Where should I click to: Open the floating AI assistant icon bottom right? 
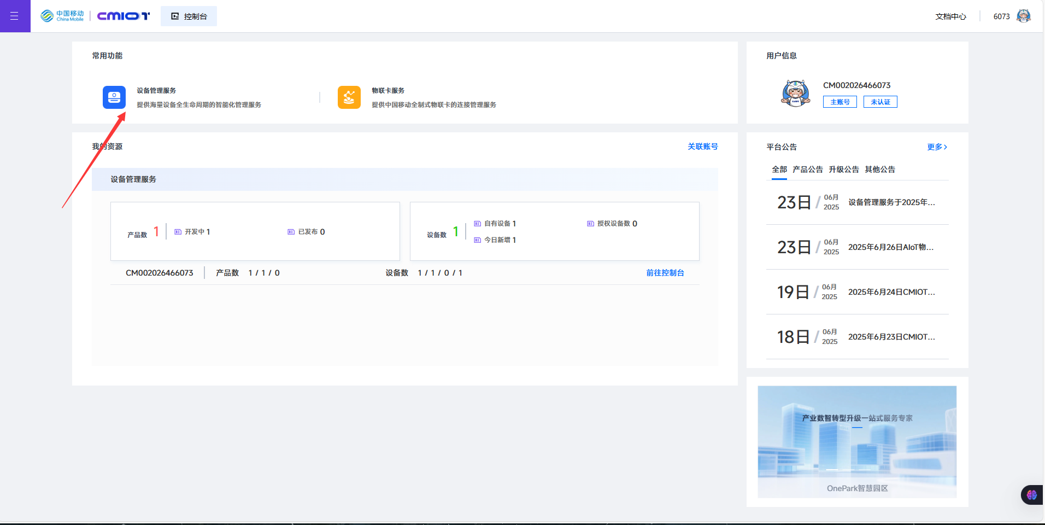click(x=1032, y=494)
